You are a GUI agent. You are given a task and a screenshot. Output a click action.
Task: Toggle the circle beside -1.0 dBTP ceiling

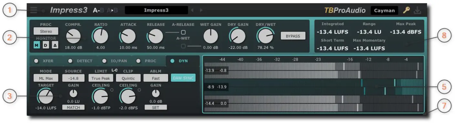coord(112,90)
